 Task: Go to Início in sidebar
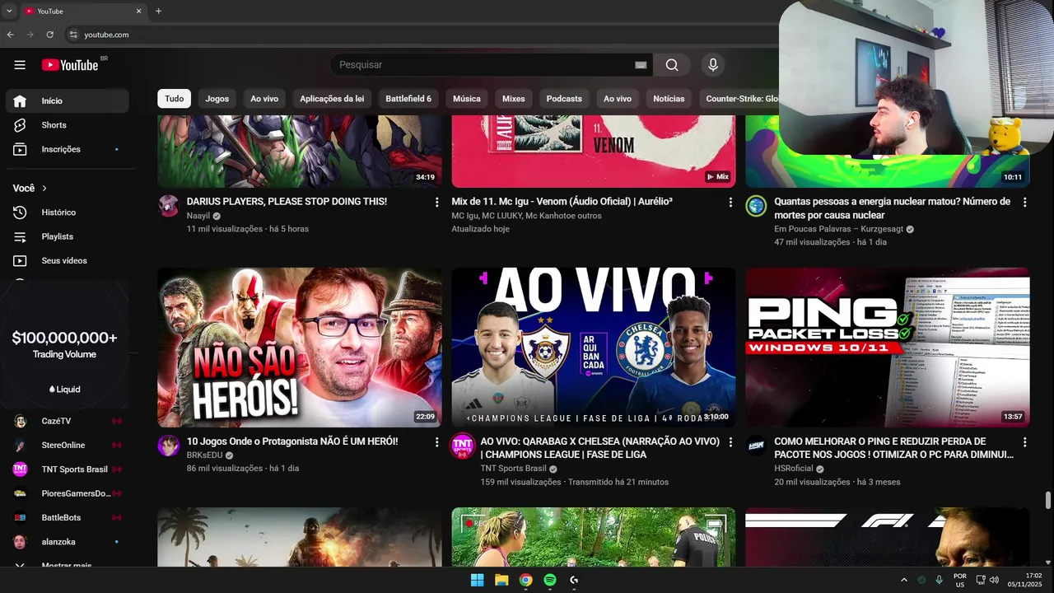pos(68,100)
